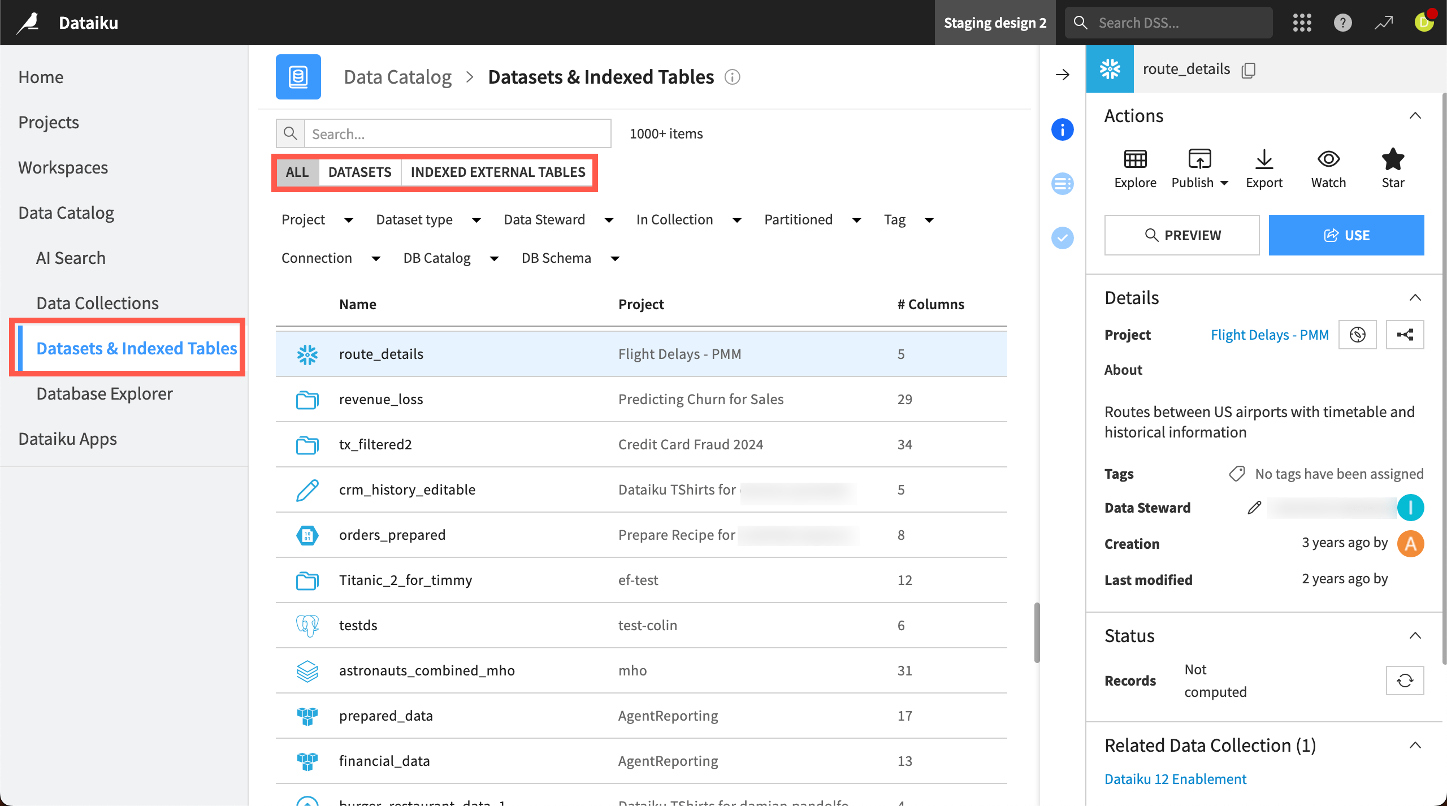Screen dimensions: 1447x806
Task: Copy the route_details dataset name
Action: [x=1249, y=70]
